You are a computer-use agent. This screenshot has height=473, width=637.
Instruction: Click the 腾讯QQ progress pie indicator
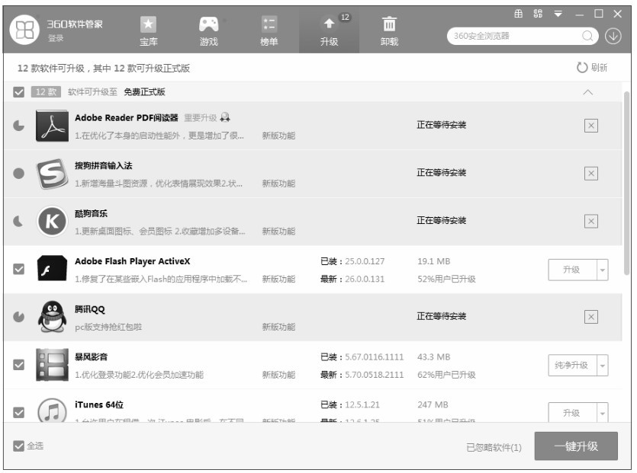18,317
